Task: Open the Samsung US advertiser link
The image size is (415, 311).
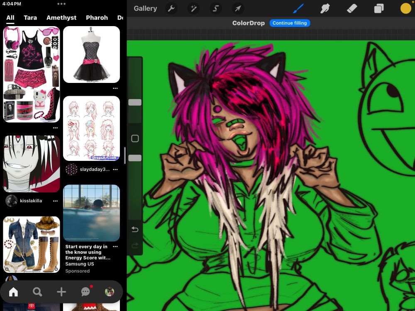Action: [x=79, y=264]
